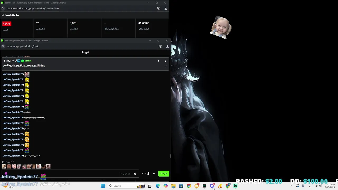This screenshot has width=338, height=190.
Task: Open chat settings gear icon
Action: tap(154, 174)
